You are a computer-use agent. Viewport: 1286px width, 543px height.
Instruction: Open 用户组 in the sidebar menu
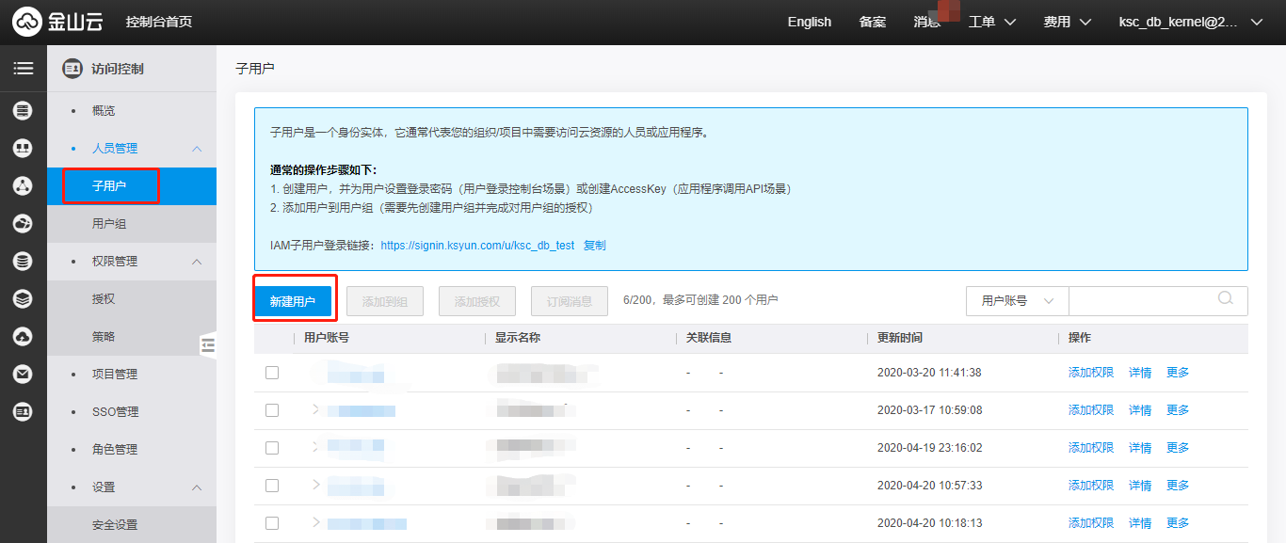point(109,224)
